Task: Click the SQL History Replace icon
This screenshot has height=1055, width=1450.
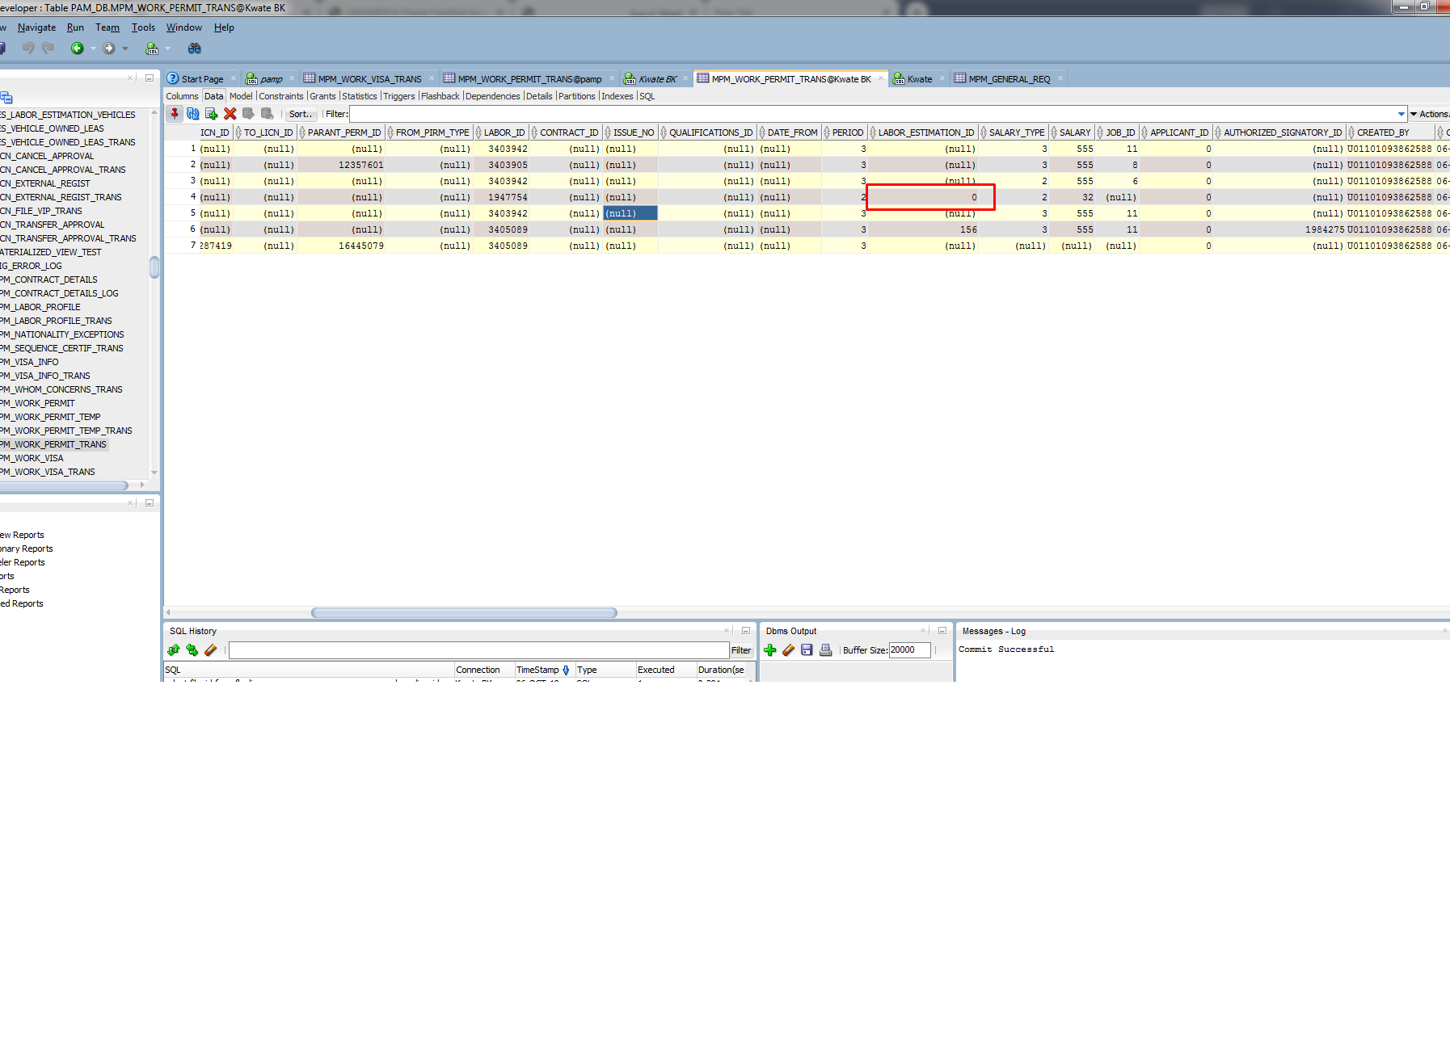Action: (x=192, y=650)
